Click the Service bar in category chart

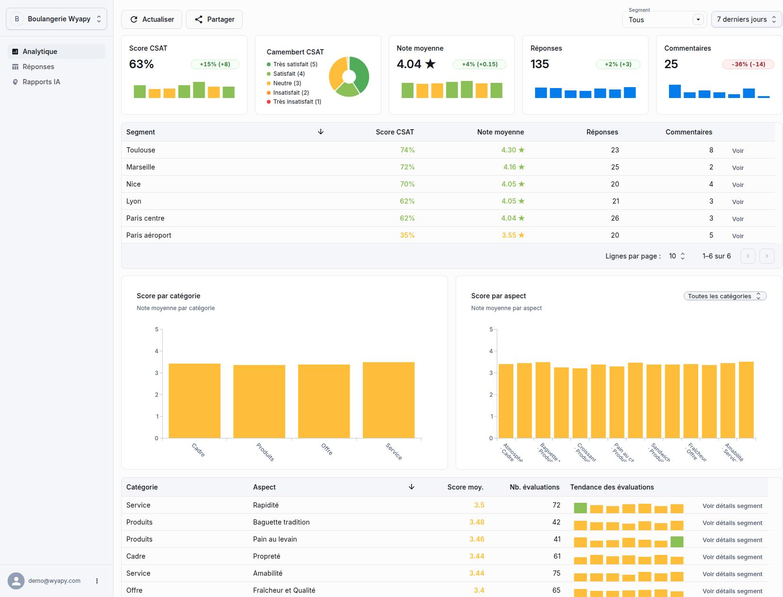coord(388,400)
